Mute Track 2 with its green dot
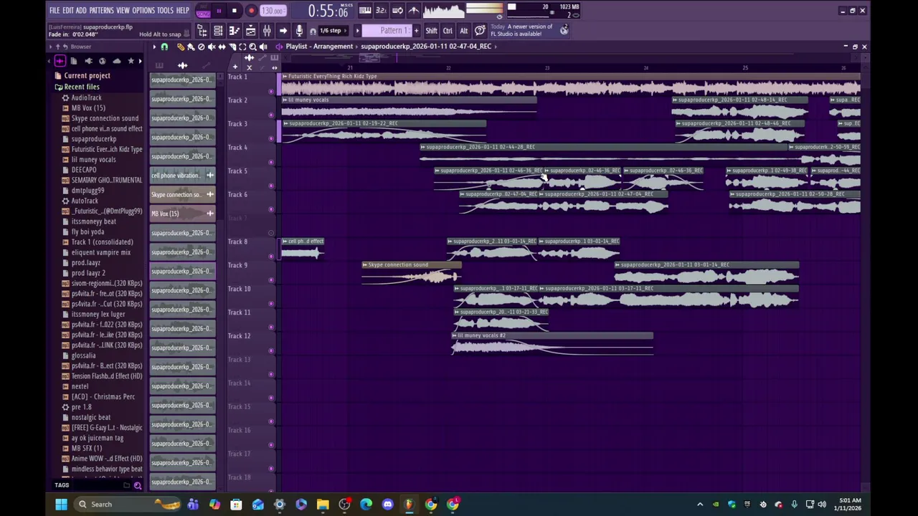 point(271,115)
